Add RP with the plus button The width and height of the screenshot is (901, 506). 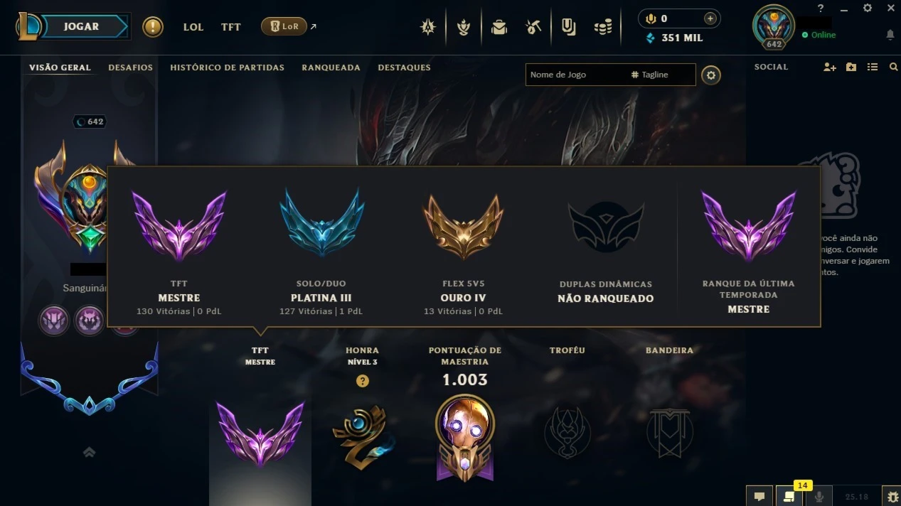tap(710, 18)
